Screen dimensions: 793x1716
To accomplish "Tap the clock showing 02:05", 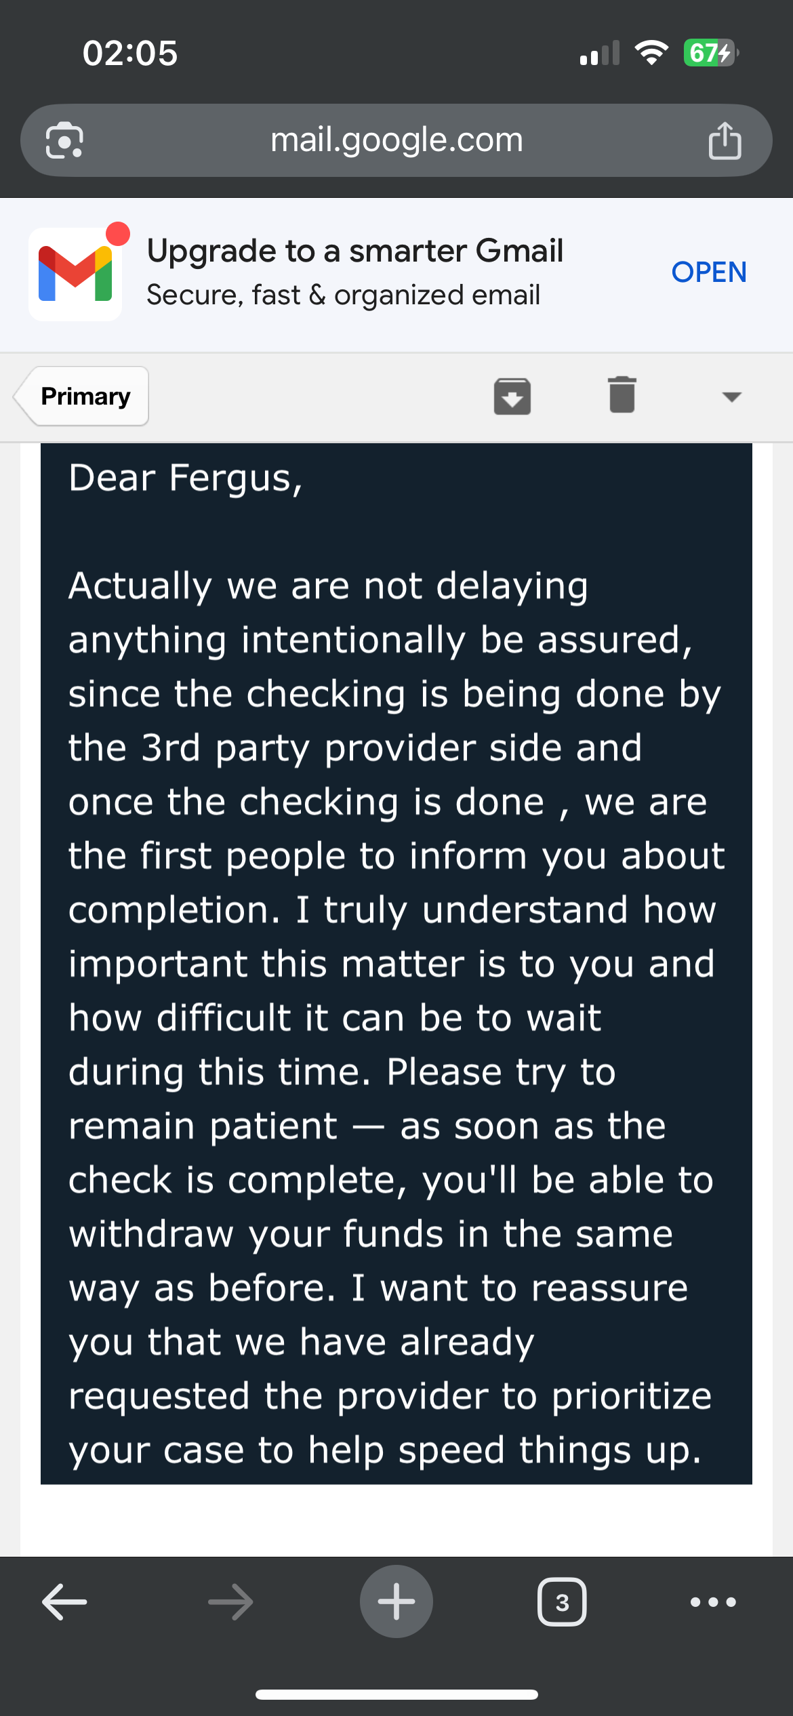I will coord(130,53).
